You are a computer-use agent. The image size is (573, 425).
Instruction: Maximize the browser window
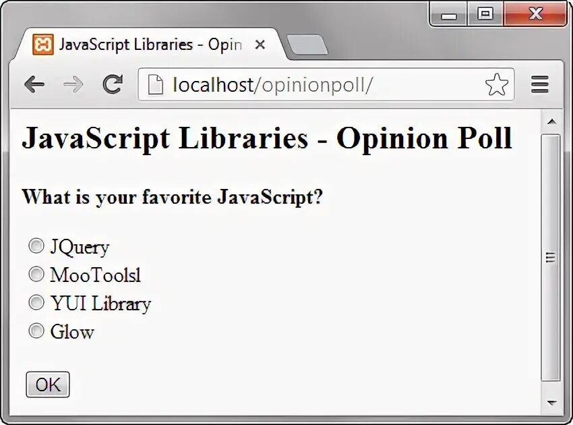click(485, 13)
